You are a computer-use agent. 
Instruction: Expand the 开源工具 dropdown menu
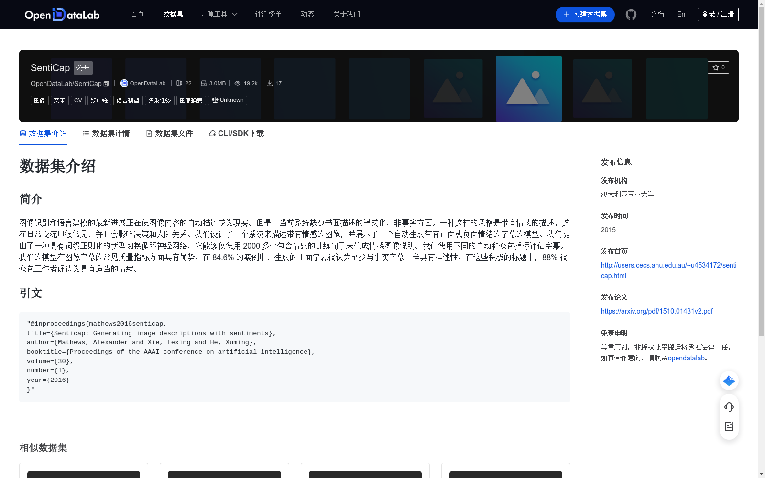219,14
